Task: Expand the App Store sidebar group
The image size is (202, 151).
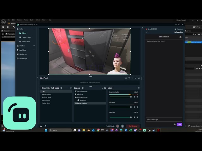Action: (x=34, y=50)
